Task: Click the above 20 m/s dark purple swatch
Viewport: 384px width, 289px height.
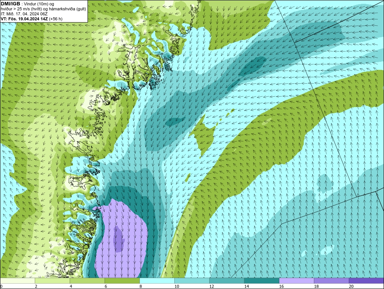Action: [366, 281]
